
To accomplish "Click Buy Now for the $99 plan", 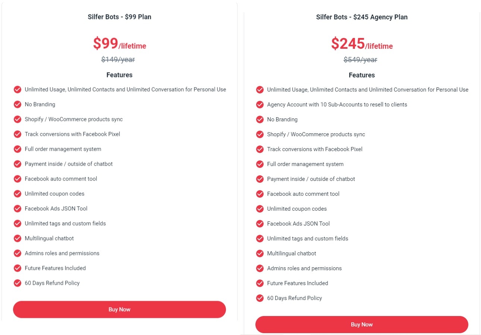I will 119,309.
